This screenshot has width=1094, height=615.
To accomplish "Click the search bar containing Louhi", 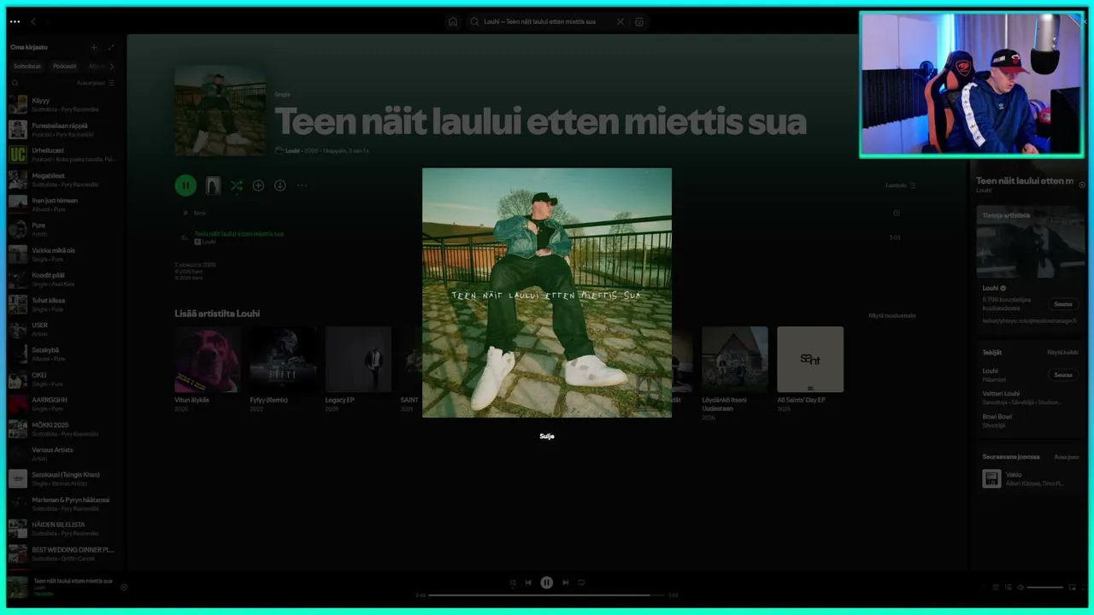I will tap(548, 21).
